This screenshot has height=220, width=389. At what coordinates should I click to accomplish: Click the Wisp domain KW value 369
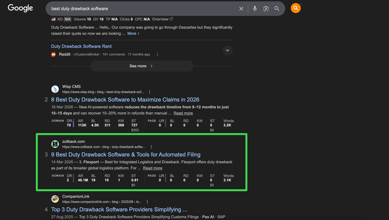[121, 125]
